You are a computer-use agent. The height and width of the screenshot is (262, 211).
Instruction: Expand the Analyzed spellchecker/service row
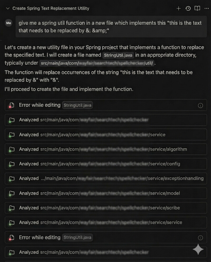[x=105, y=135]
